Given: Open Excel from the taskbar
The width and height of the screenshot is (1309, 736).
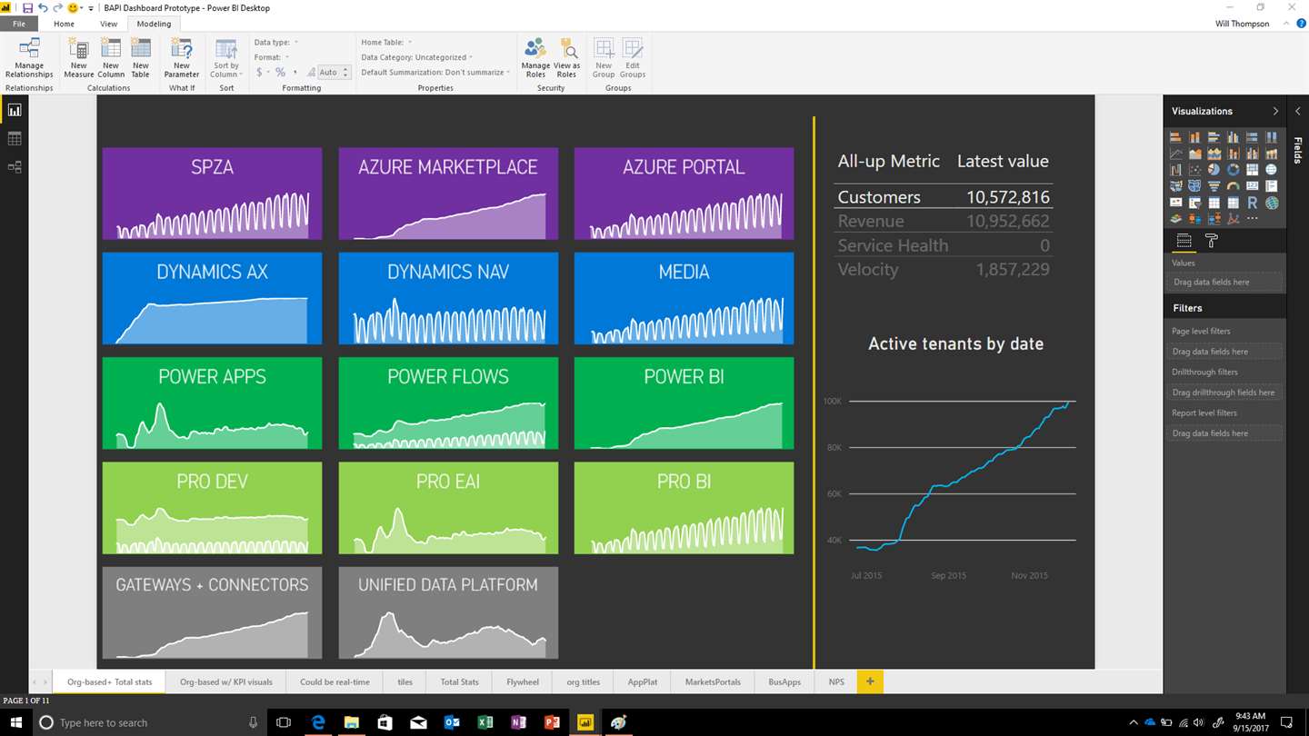Looking at the screenshot, I should pyautogui.click(x=485, y=722).
